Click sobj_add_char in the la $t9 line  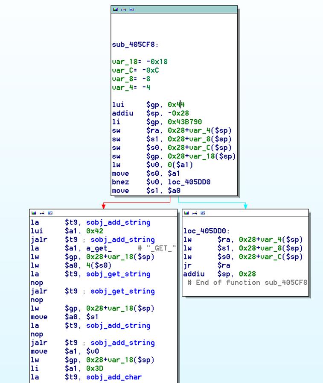pos(114,377)
